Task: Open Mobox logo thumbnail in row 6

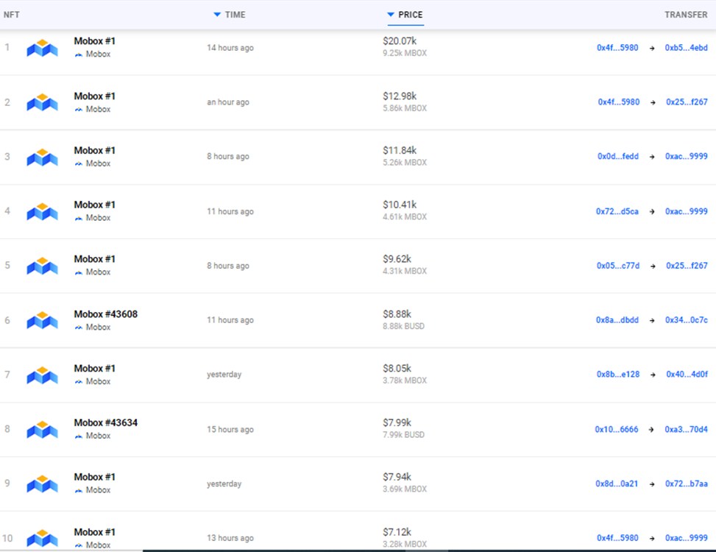Action: pyautogui.click(x=42, y=319)
